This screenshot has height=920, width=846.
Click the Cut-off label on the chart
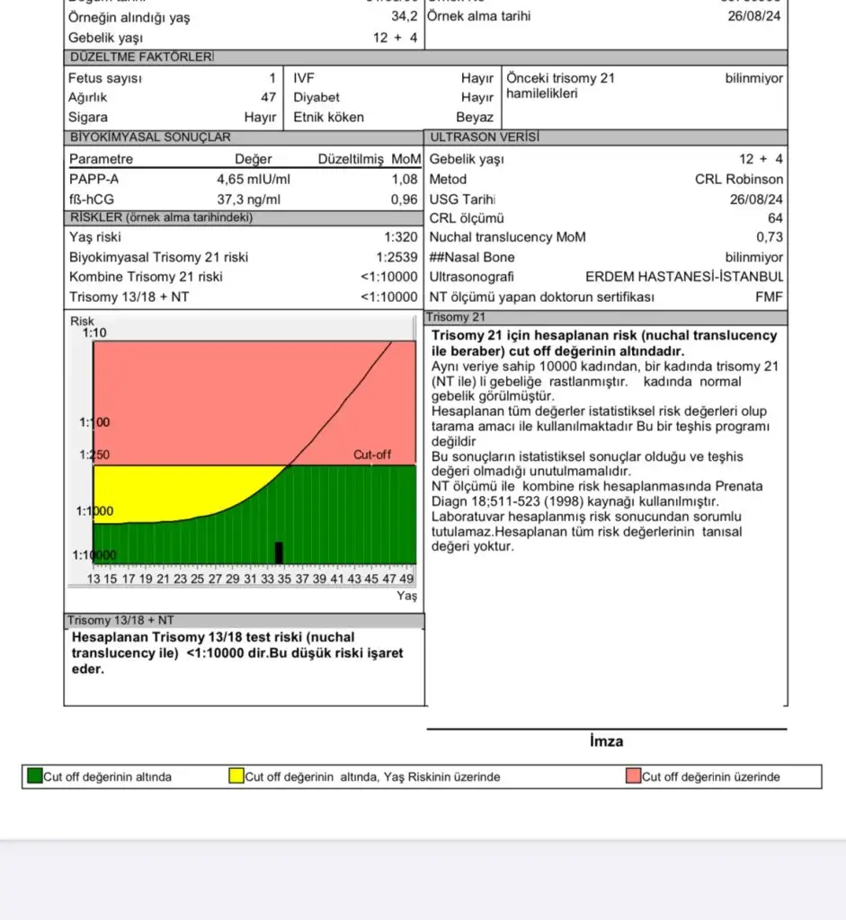coord(371,456)
